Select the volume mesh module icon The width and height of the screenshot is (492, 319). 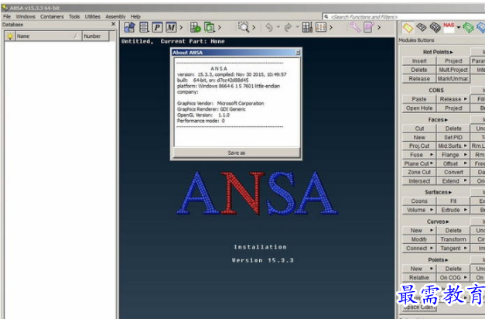[x=436, y=28]
